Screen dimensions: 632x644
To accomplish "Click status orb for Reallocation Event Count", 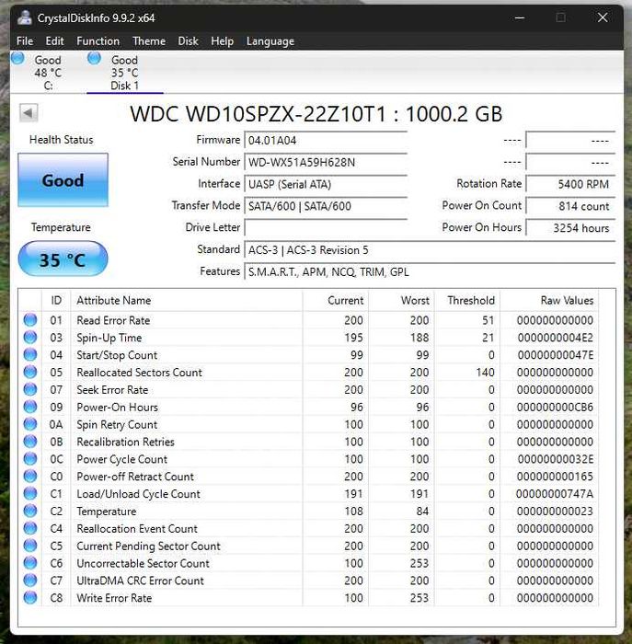I will point(30,528).
